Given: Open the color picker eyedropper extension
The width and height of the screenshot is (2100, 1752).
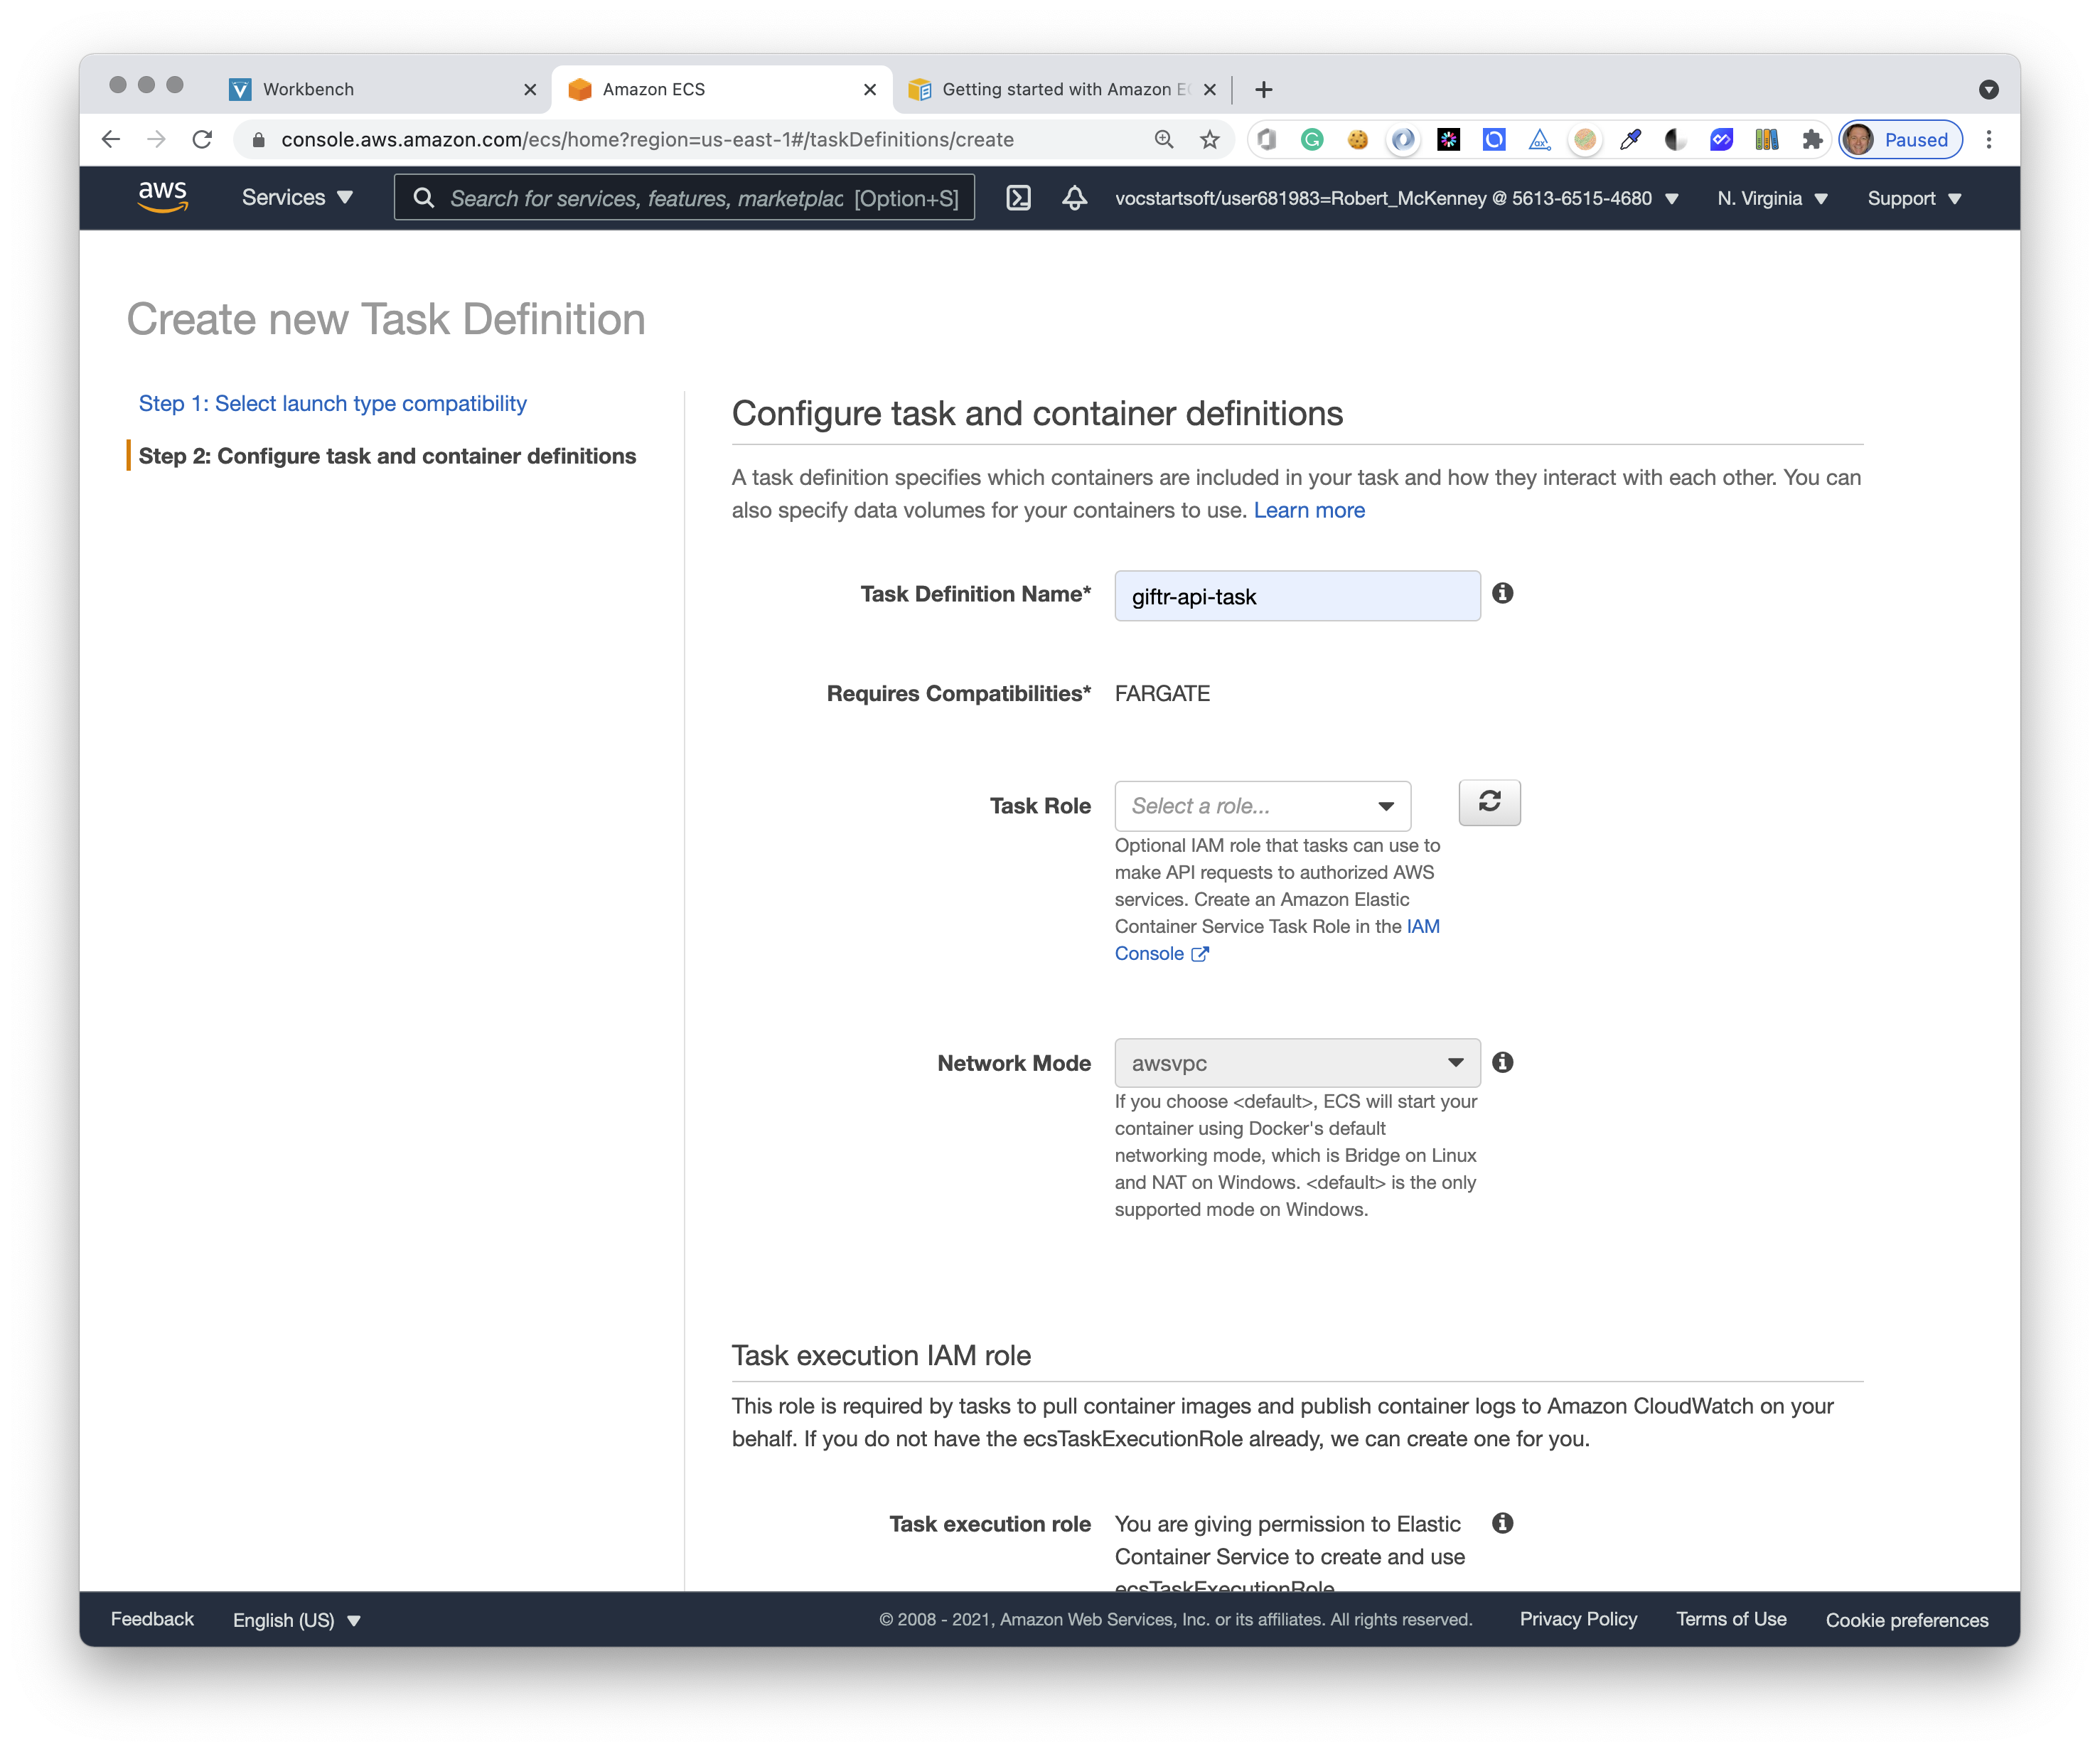Looking at the screenshot, I should (x=1630, y=140).
